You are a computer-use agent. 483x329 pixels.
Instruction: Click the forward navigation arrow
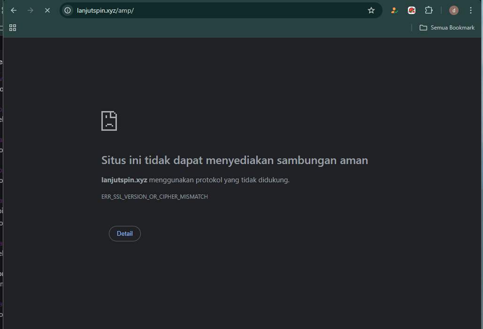[30, 10]
